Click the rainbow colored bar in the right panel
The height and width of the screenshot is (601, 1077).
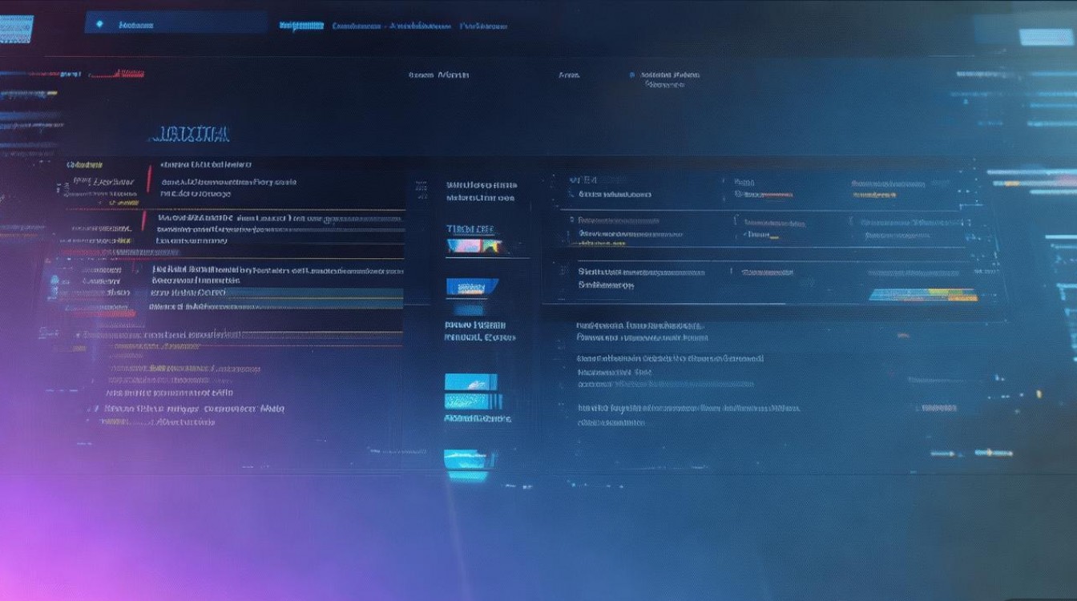(x=923, y=295)
